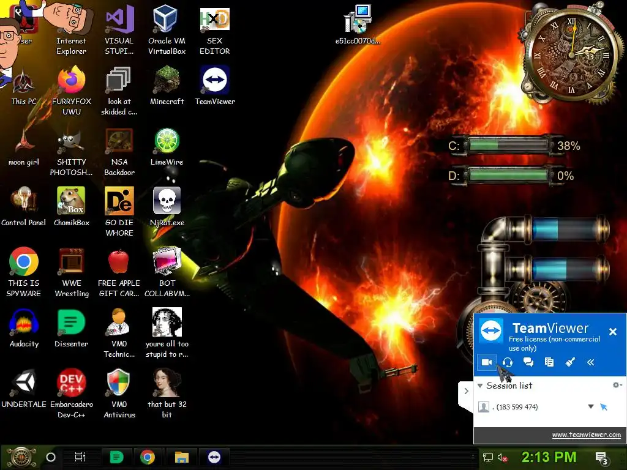The width and height of the screenshot is (627, 470).
Task: Open Internet Explorer desktop icon
Action: pyautogui.click(x=71, y=30)
